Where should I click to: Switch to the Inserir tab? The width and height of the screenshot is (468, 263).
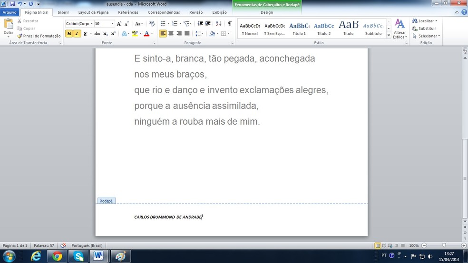[63, 12]
